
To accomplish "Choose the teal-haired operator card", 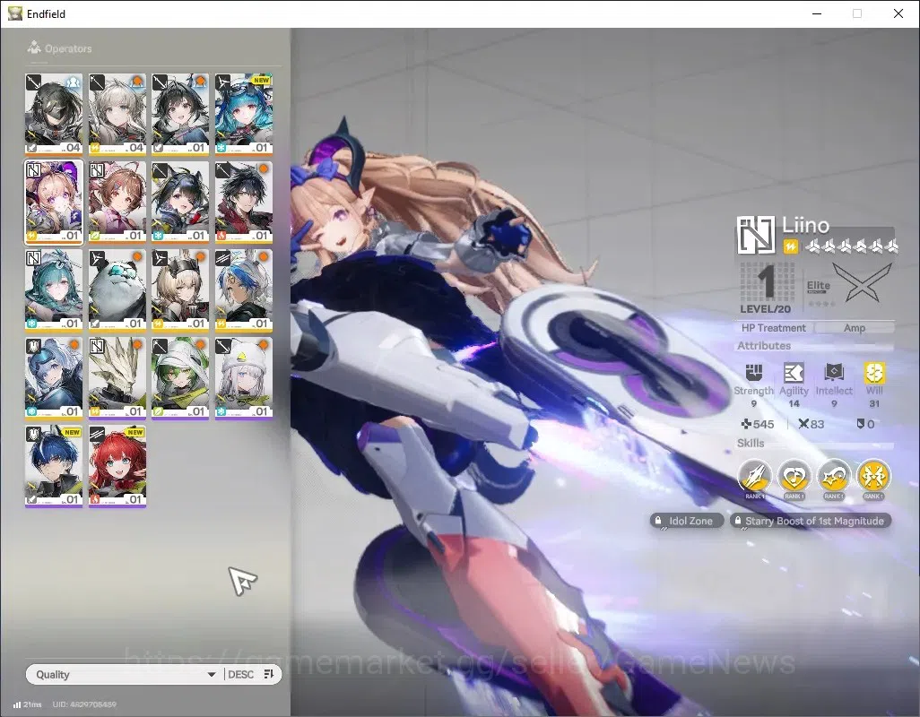I will (54, 289).
